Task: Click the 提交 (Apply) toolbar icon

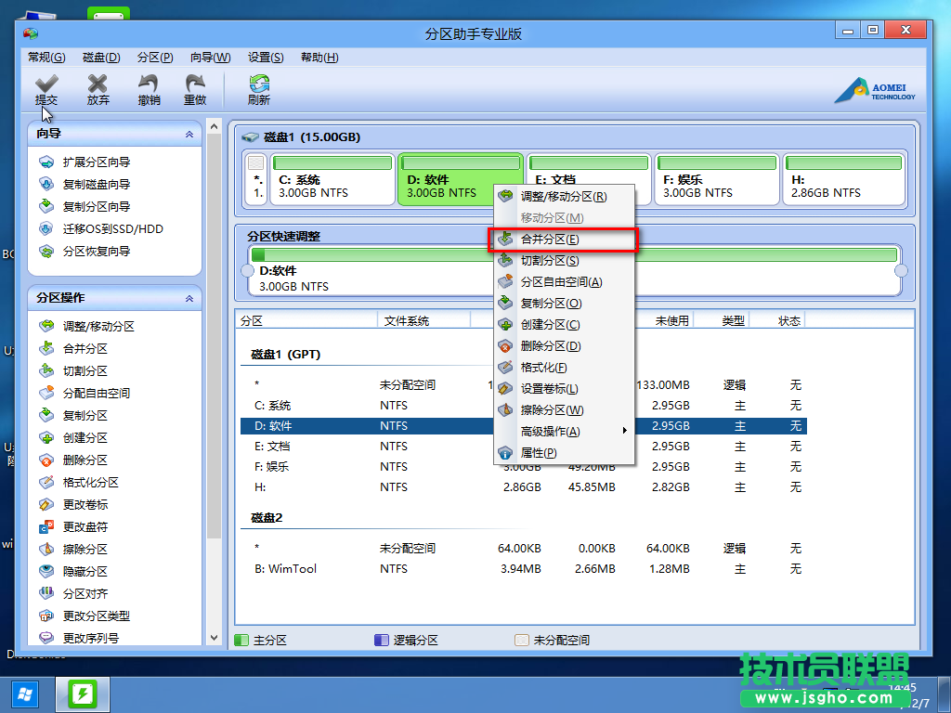Action: coord(46,89)
